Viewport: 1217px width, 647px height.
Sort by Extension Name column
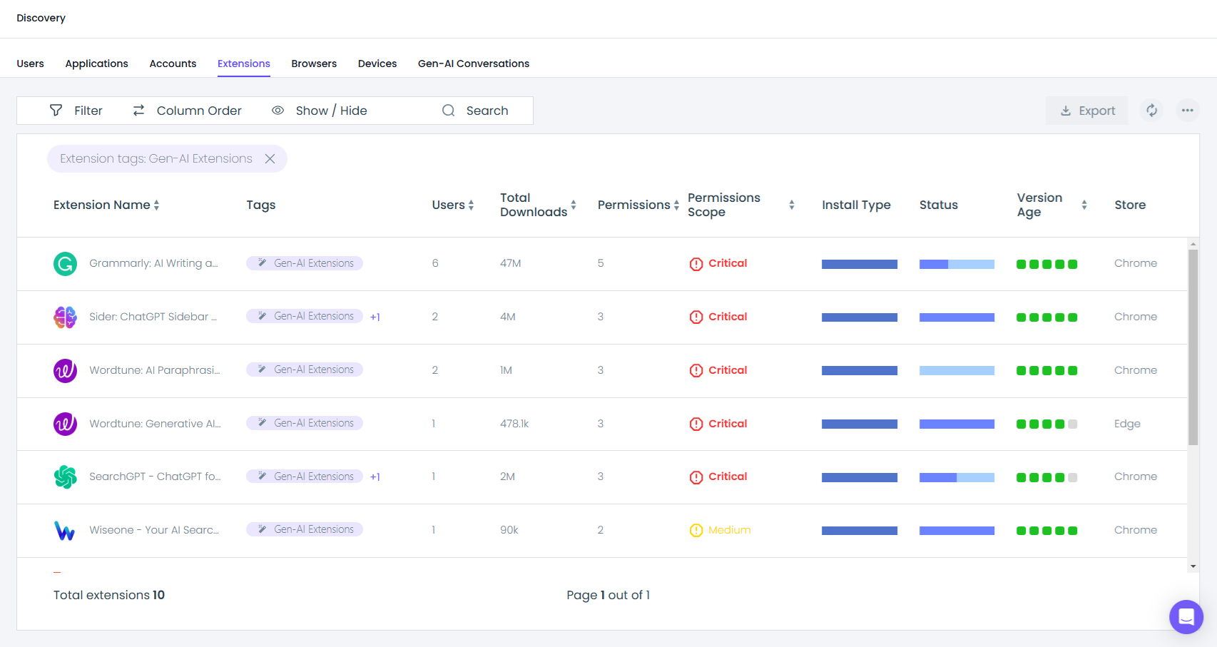[x=156, y=205]
